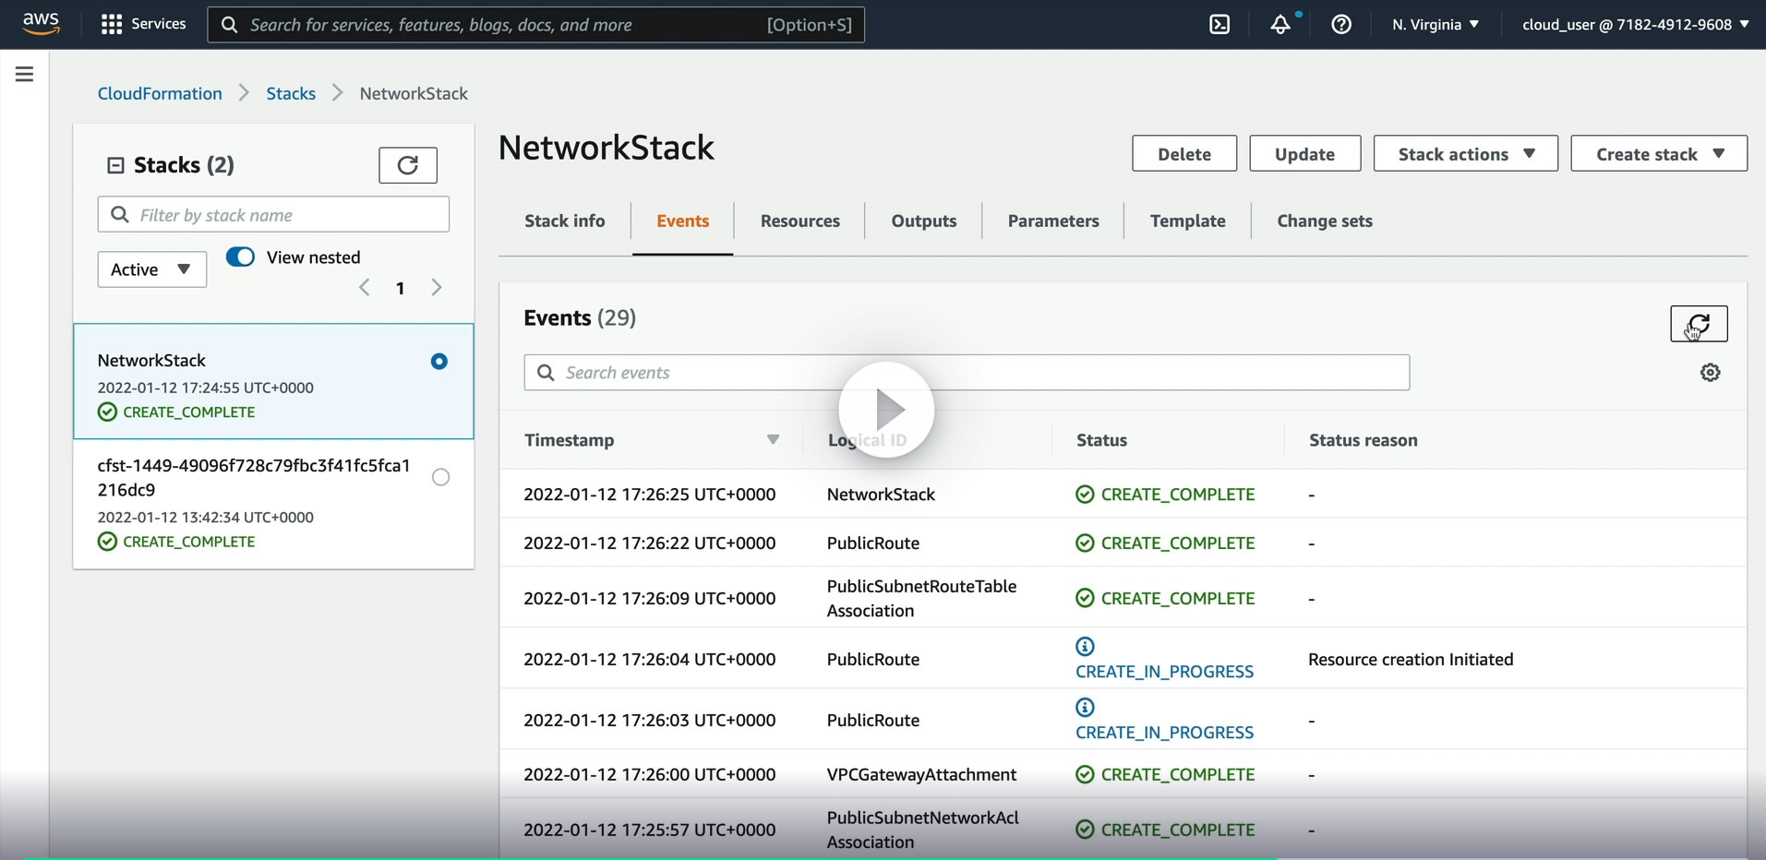Open the CloudFormation breadcrumb link
The height and width of the screenshot is (860, 1766).
point(160,93)
